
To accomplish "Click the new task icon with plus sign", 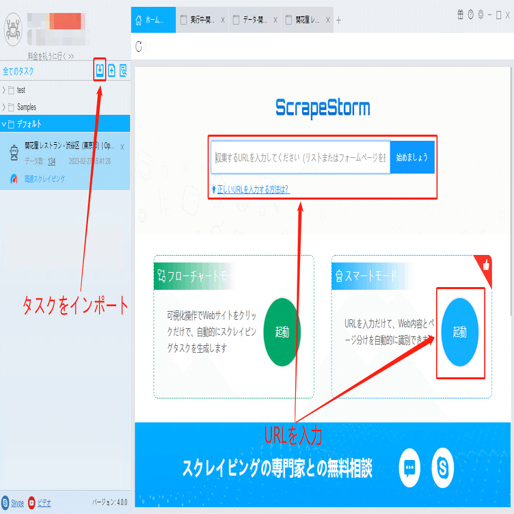I will point(111,70).
